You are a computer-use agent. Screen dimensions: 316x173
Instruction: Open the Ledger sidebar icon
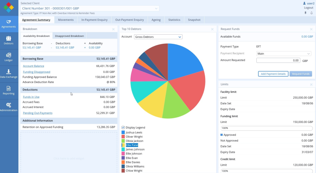(9, 57)
